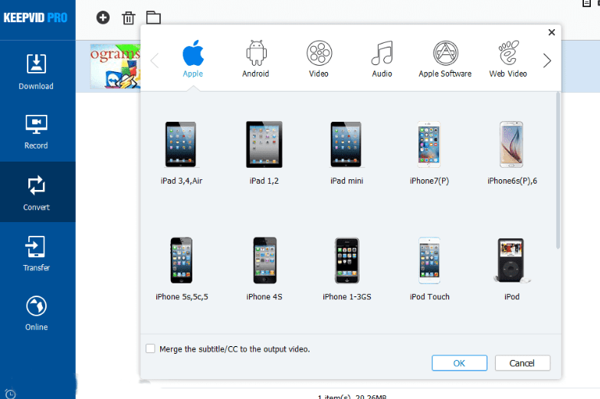Switch to the Web Video category tab
Viewport: 600px width, 399px height.
click(x=508, y=59)
